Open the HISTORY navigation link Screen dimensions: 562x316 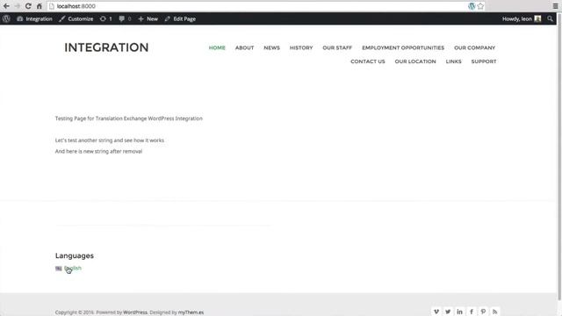tap(301, 47)
